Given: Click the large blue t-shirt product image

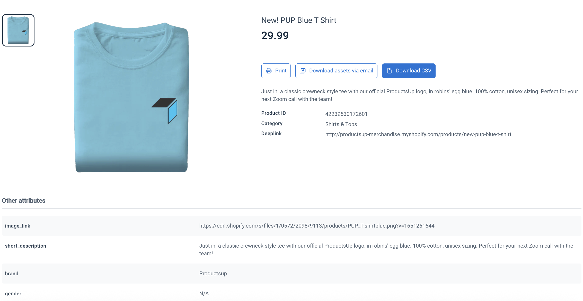Looking at the screenshot, I should coord(131,98).
